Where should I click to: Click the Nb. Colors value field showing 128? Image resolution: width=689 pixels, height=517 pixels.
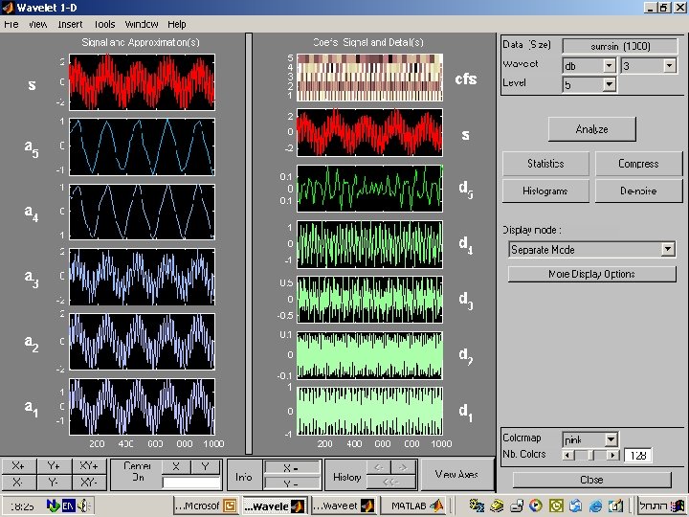(x=637, y=456)
